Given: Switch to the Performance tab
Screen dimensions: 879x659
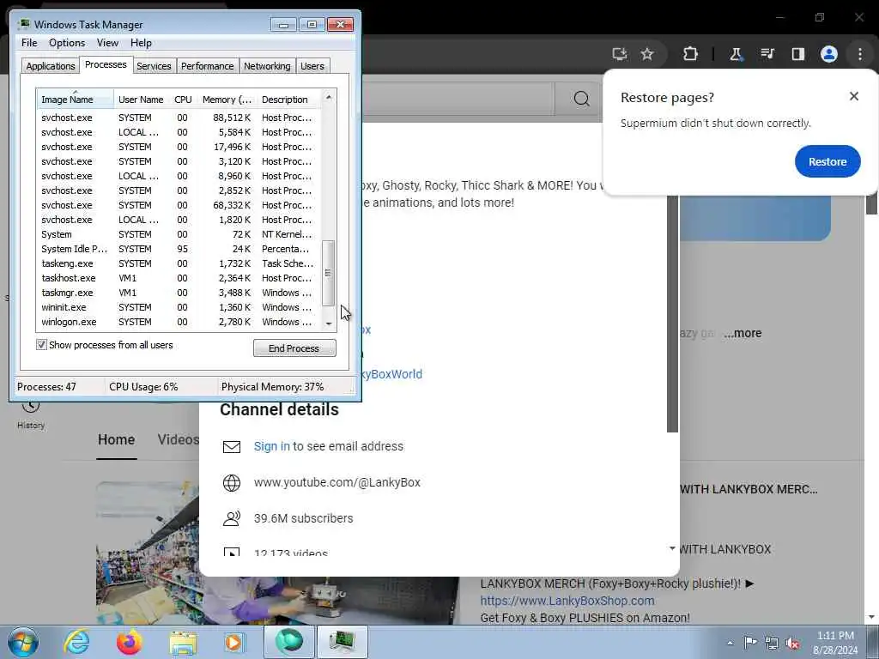Looking at the screenshot, I should pos(208,66).
